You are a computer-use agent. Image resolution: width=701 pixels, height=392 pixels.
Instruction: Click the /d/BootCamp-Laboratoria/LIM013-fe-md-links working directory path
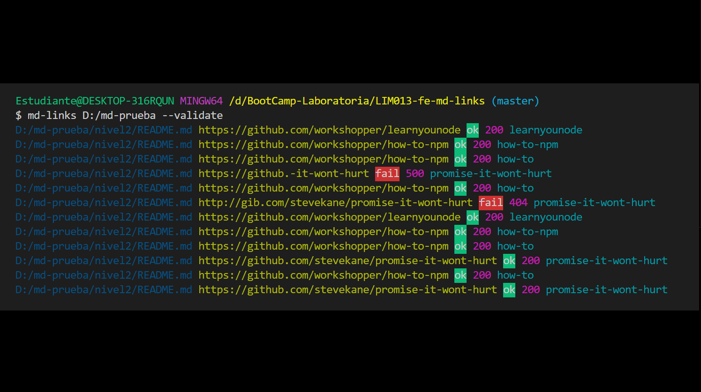pyautogui.click(x=357, y=101)
